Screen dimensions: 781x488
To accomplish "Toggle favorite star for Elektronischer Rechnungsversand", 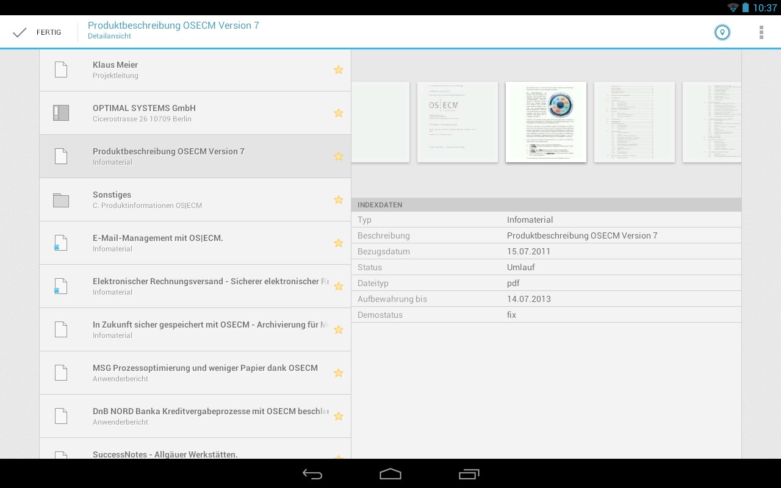I will (x=339, y=287).
